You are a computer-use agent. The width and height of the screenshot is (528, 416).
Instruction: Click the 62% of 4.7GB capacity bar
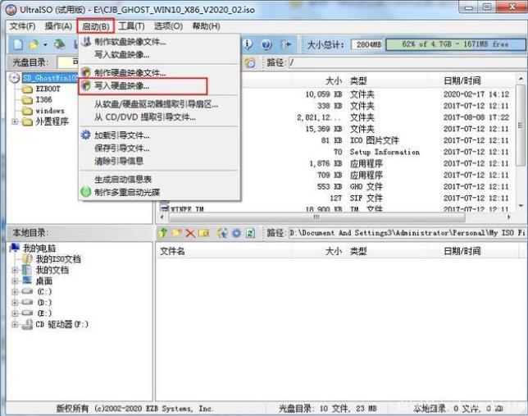tap(455, 44)
